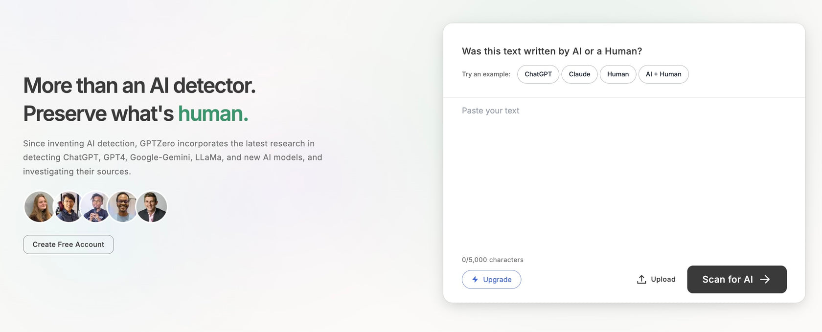Choose the Human example chip
The width and height of the screenshot is (822, 332).
coord(618,74)
